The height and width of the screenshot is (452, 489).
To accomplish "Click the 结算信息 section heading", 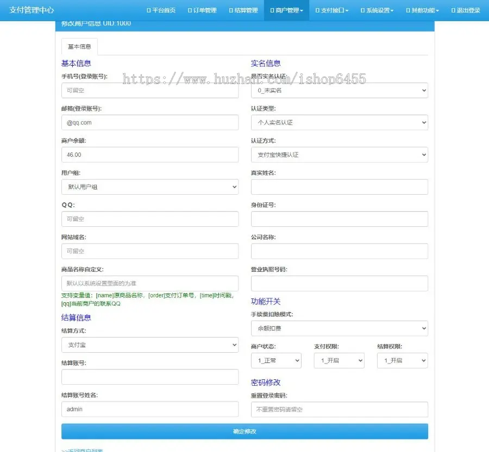I will tap(76, 318).
